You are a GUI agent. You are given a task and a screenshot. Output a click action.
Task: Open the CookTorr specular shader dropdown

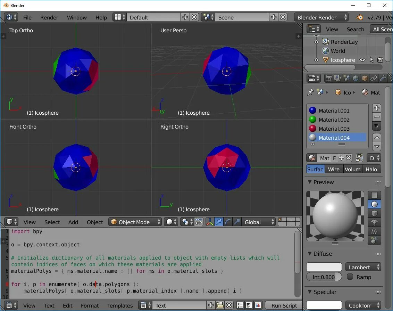[x=363, y=305]
